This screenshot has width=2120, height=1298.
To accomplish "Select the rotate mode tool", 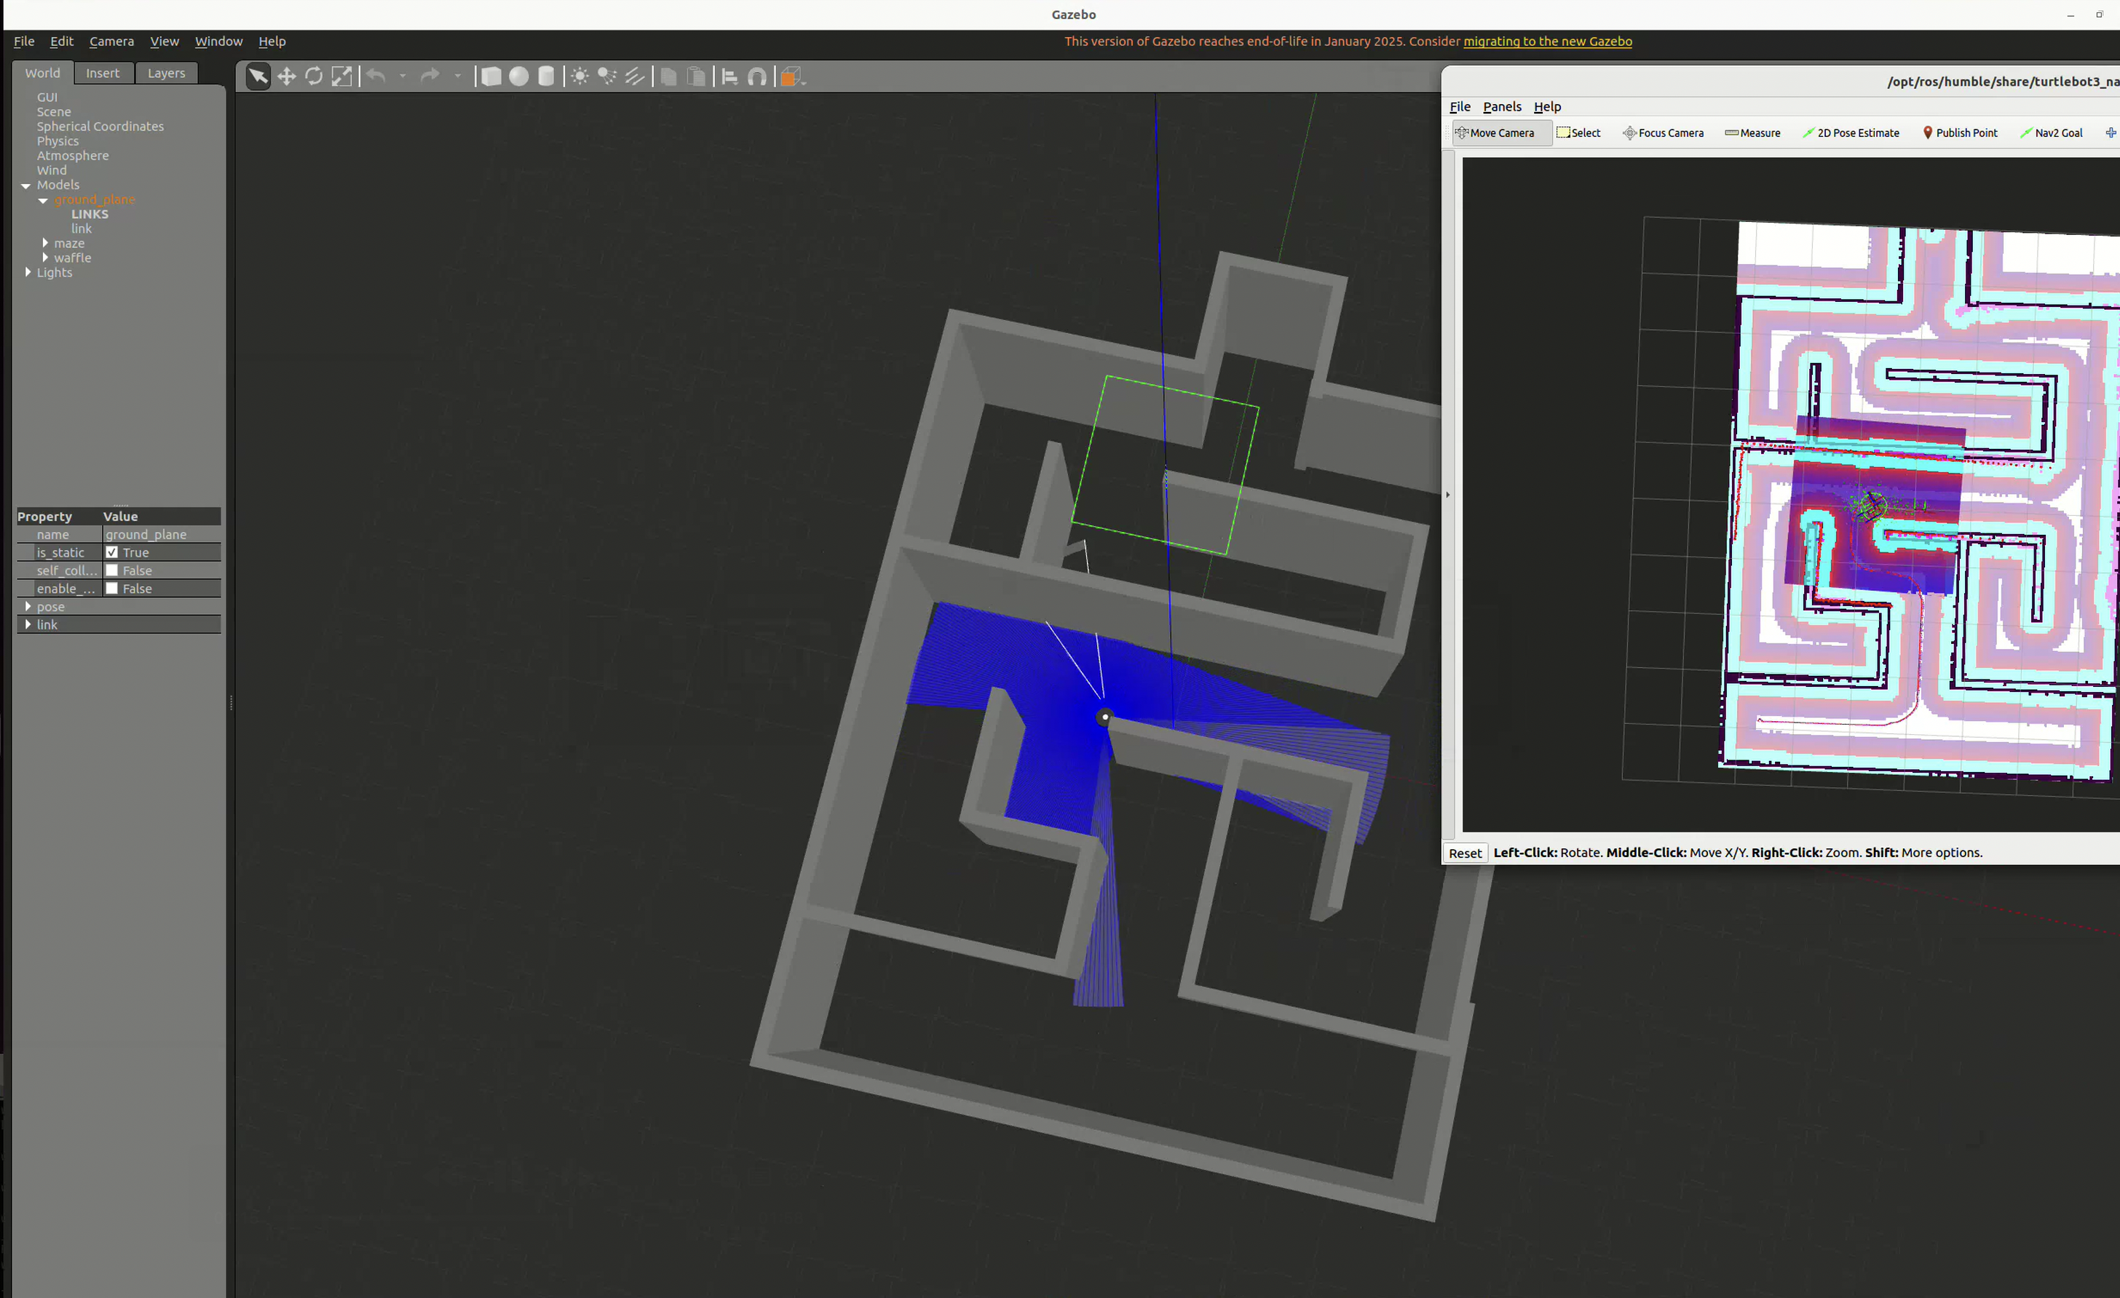I will [314, 76].
